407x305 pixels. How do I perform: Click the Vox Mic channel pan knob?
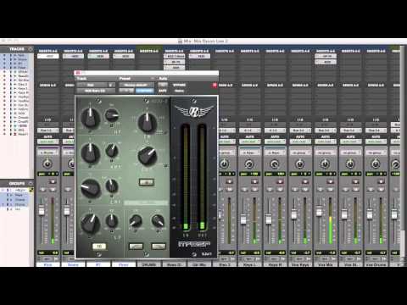(325, 164)
